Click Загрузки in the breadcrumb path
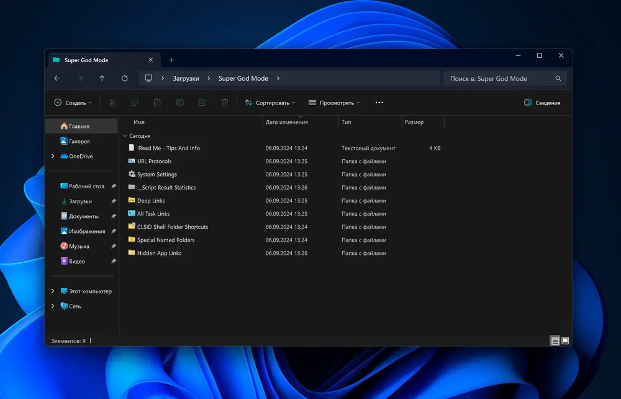This screenshot has width=621, height=399. (186, 78)
